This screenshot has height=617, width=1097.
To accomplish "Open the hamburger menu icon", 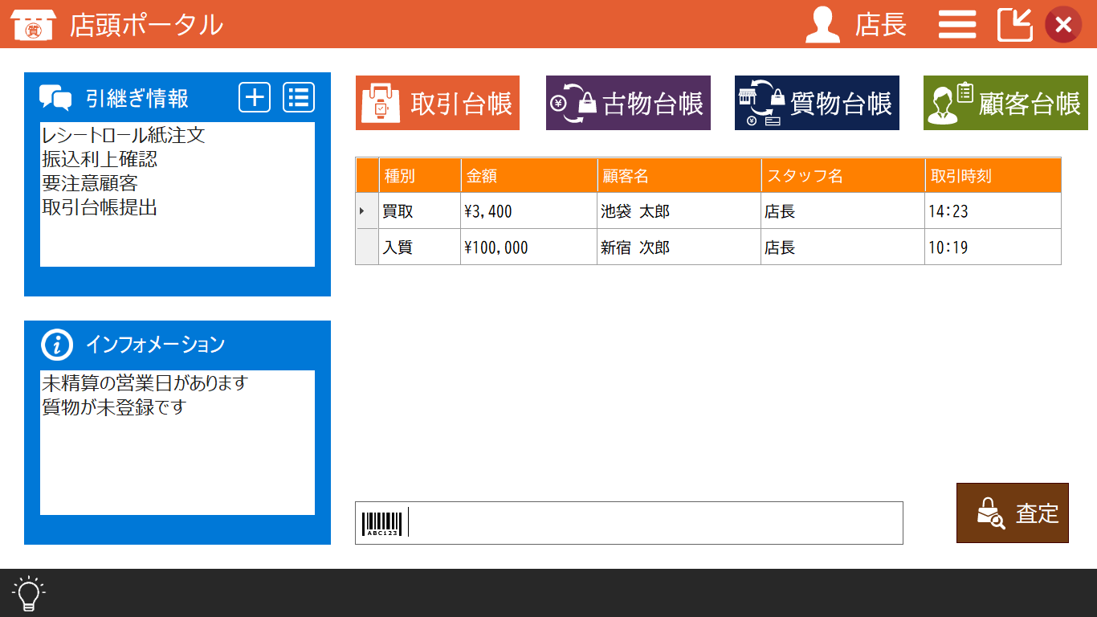I will (x=957, y=25).
